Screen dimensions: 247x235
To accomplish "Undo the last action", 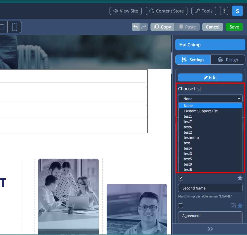I will [x=136, y=27].
